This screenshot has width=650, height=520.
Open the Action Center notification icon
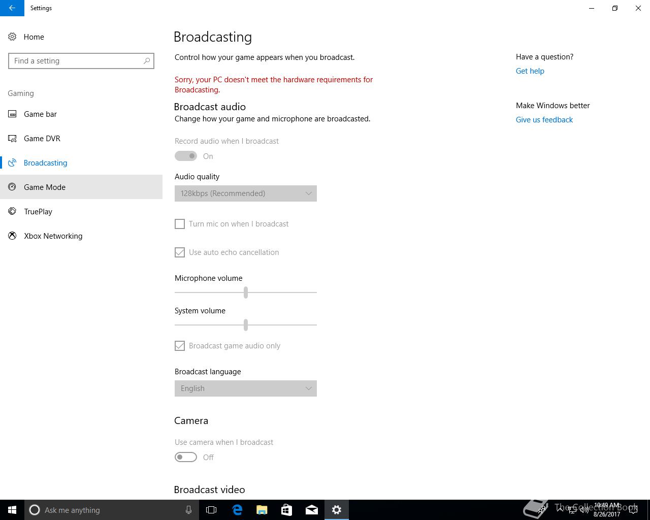coord(633,510)
